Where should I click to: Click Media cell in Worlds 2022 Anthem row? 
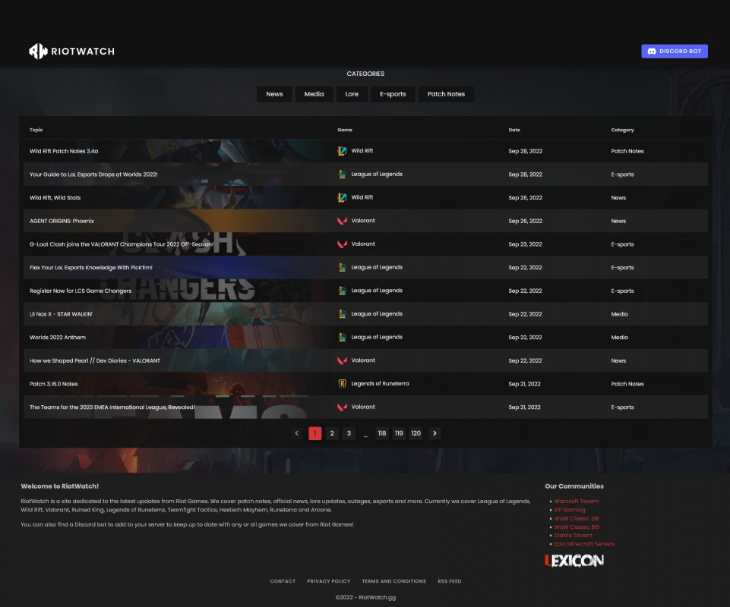(x=619, y=337)
